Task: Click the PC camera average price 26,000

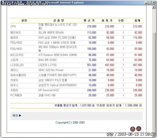Action: pyautogui.click(x=92, y=95)
